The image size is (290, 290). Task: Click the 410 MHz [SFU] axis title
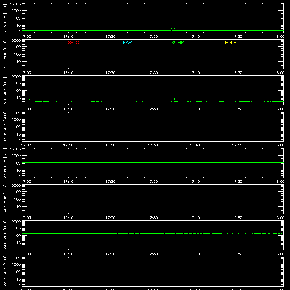click(x=5, y=54)
